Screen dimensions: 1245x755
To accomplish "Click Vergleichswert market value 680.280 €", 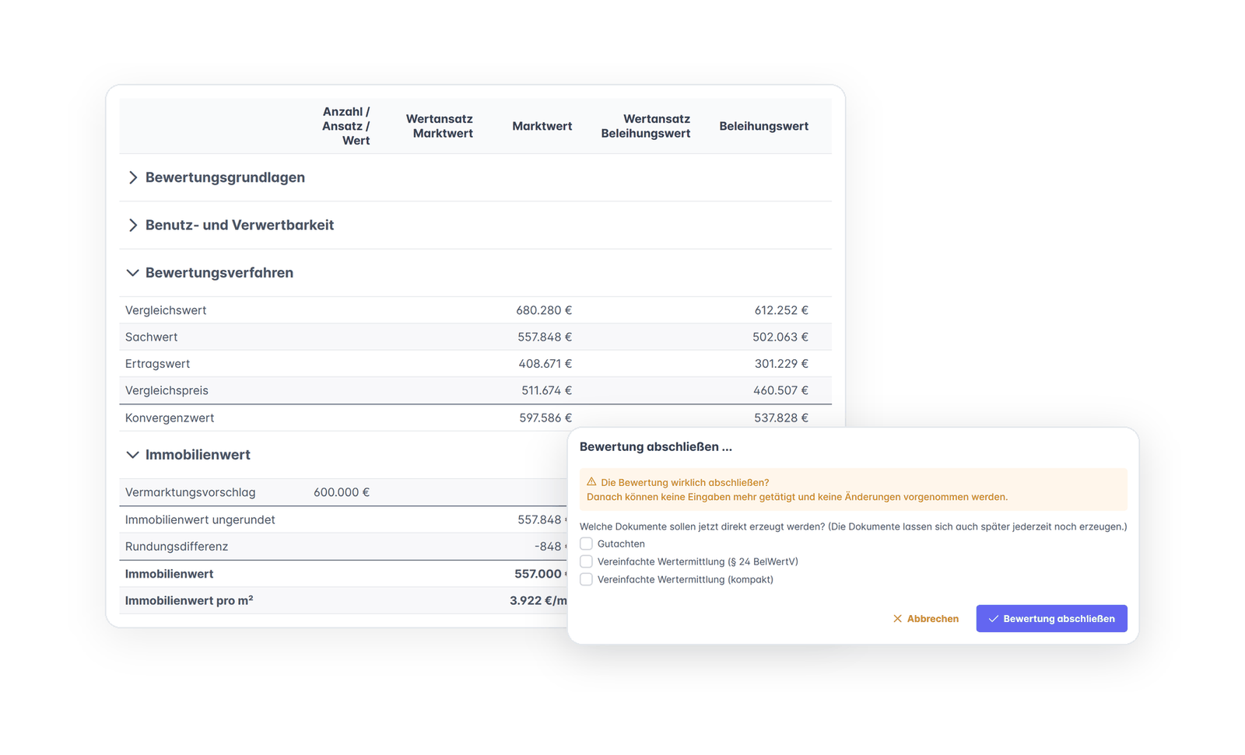I will tap(544, 310).
